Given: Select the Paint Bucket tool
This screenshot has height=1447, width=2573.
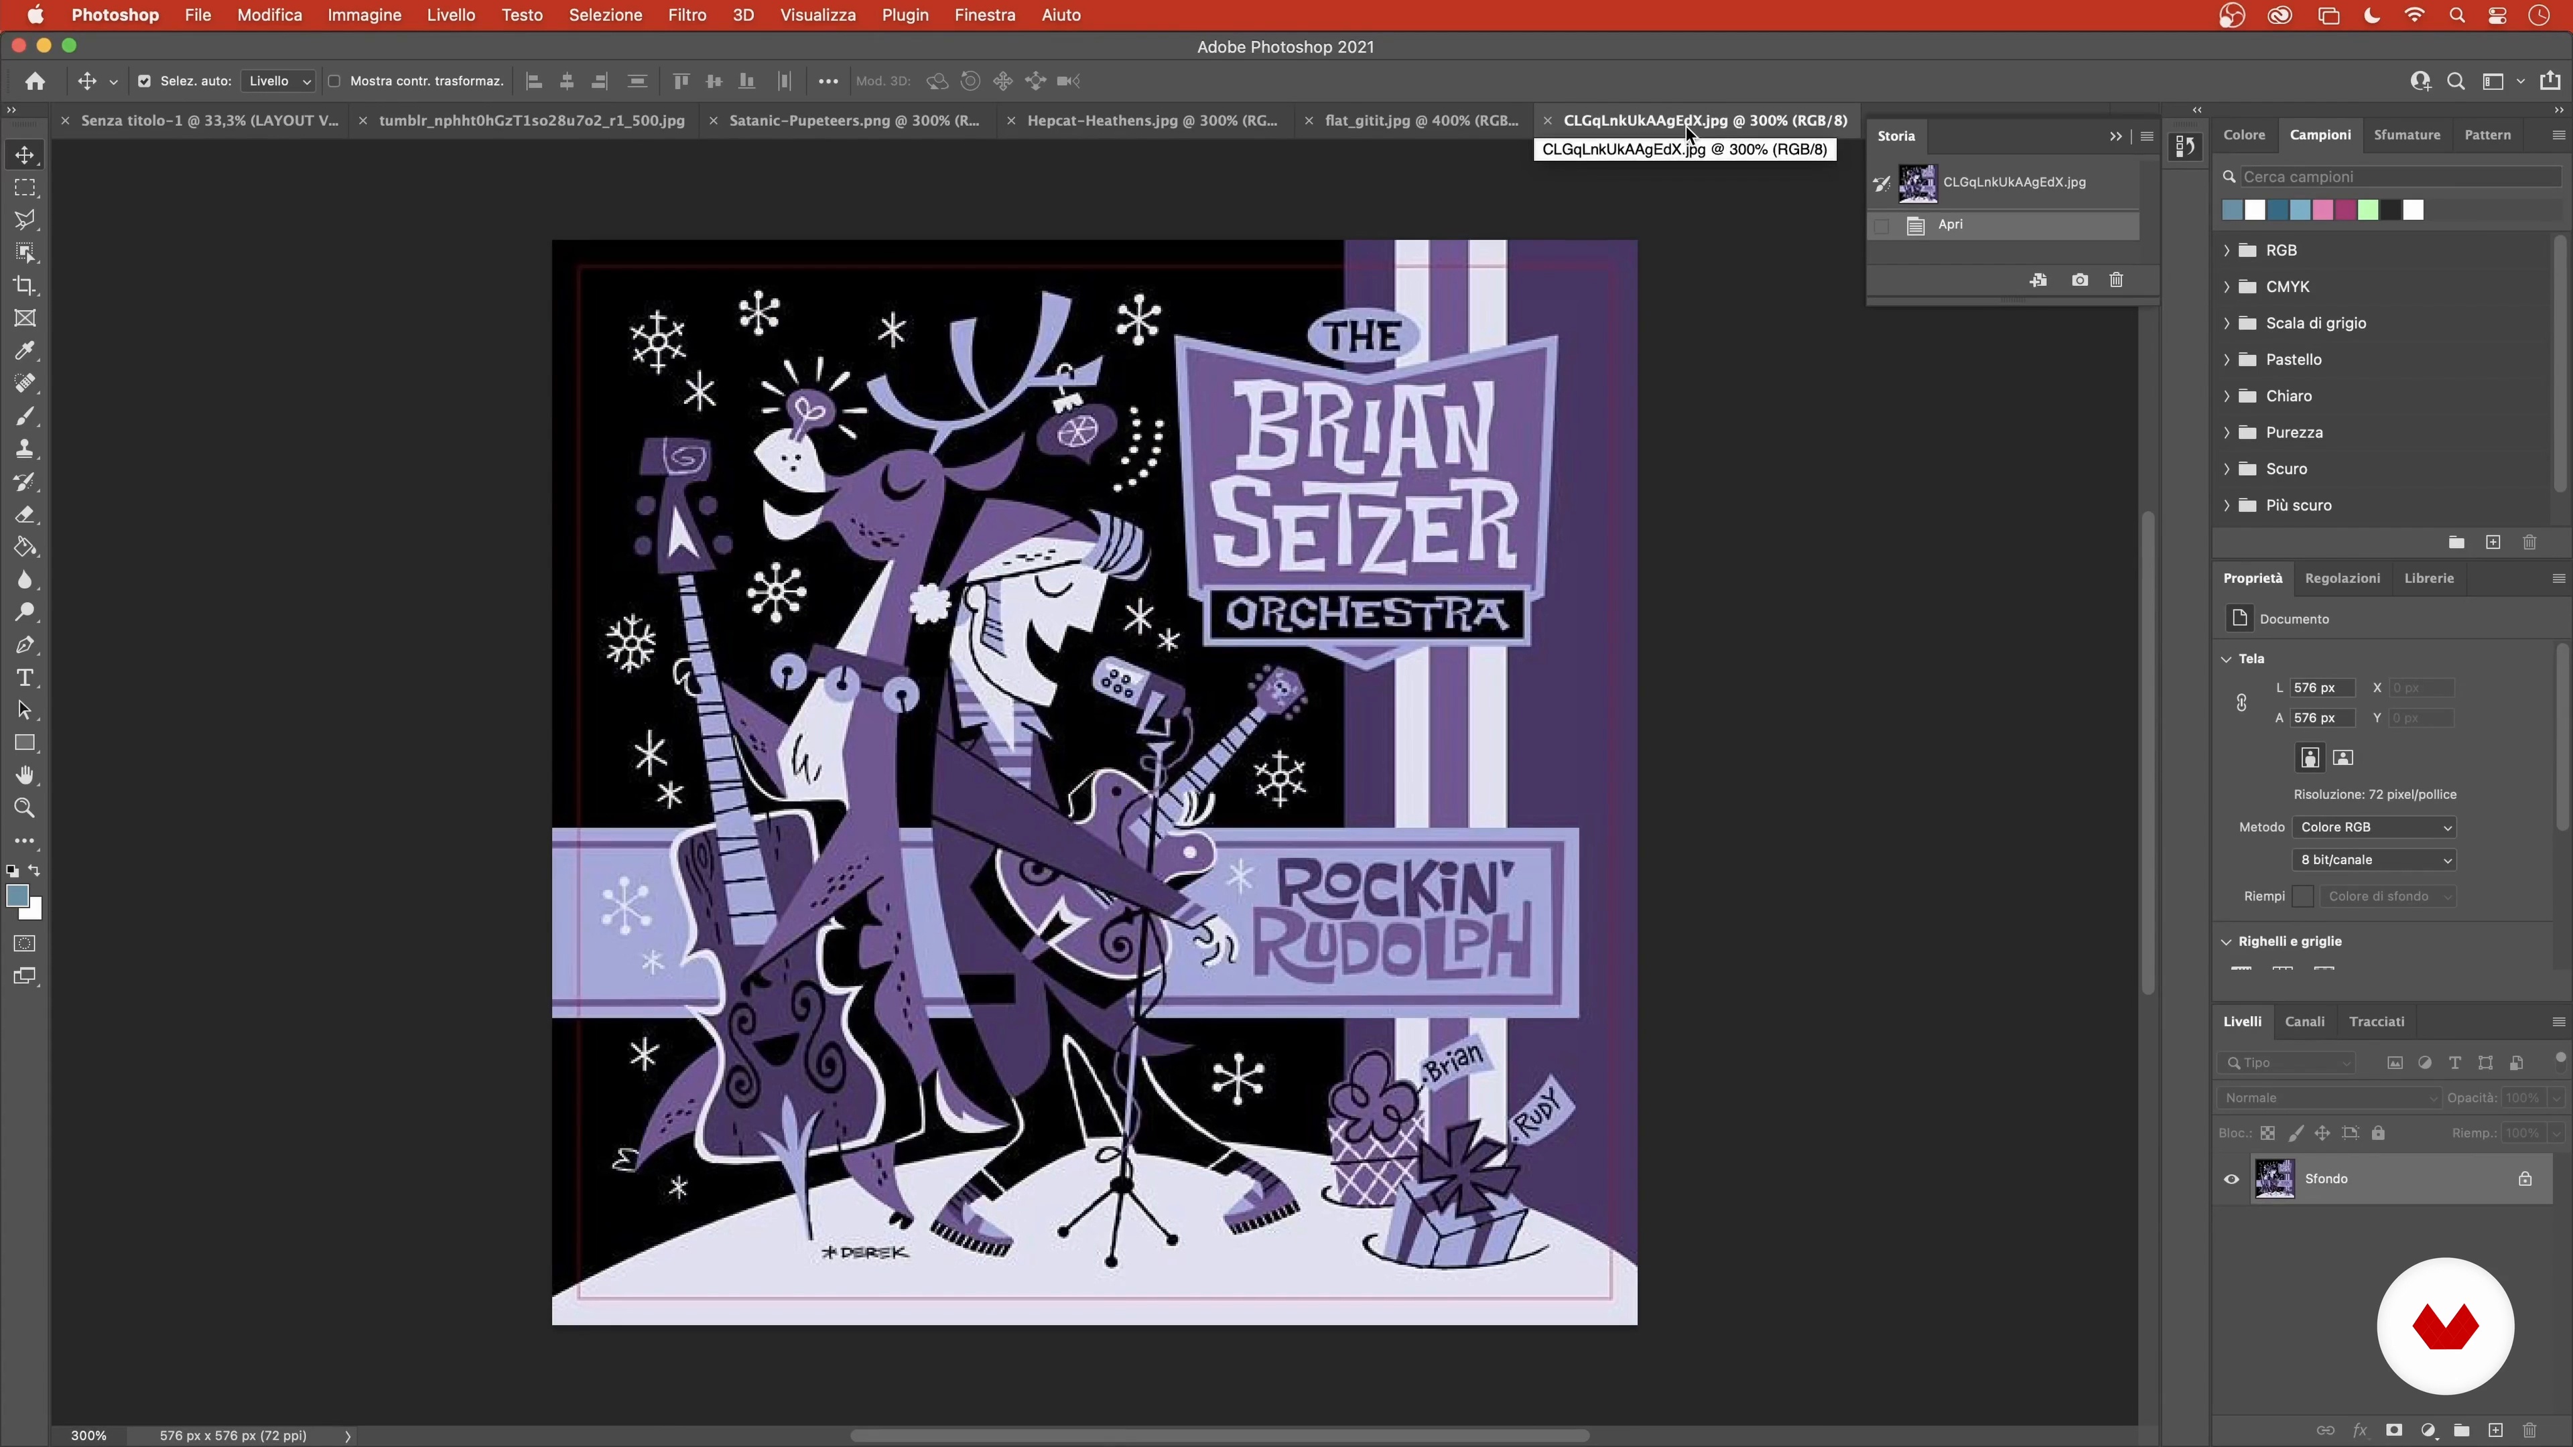Looking at the screenshot, I should (x=25, y=547).
